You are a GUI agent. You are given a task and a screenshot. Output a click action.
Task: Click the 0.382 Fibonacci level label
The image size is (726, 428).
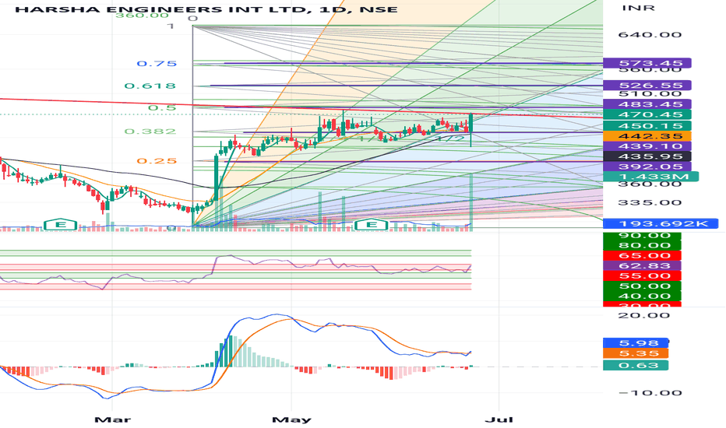point(150,132)
